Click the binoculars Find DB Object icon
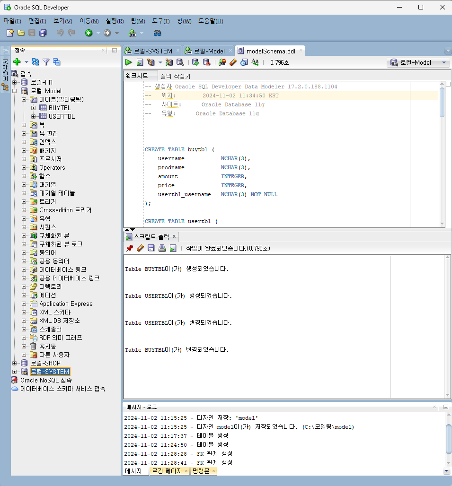452x486 pixels. pyautogui.click(x=157, y=33)
